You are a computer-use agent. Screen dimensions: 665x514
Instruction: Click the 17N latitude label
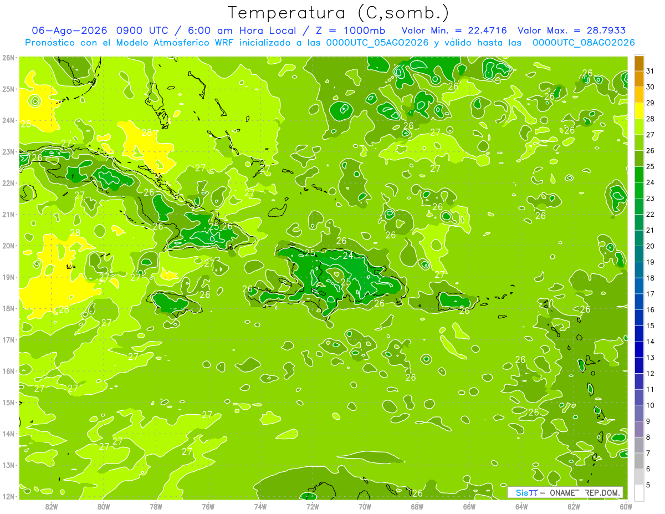point(8,339)
